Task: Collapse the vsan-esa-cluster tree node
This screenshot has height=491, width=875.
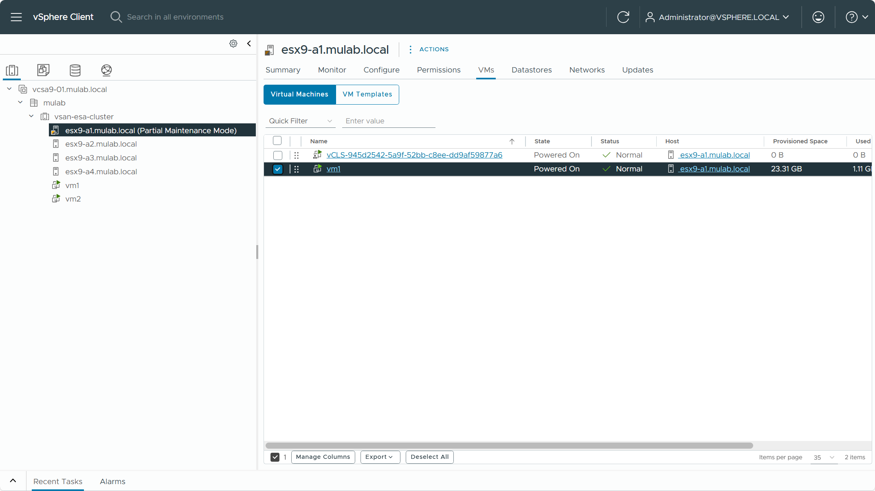Action: click(31, 116)
